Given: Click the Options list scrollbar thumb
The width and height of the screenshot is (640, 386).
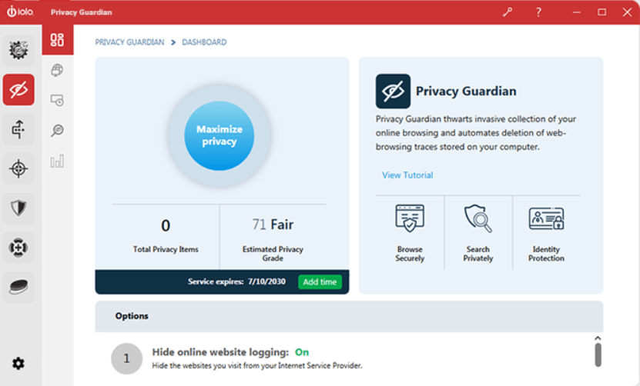Looking at the screenshot, I should pos(598,354).
